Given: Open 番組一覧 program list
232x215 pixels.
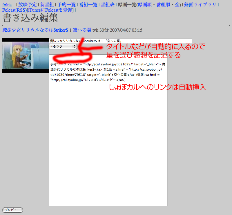Looking at the screenshot, I should (x=88, y=5).
